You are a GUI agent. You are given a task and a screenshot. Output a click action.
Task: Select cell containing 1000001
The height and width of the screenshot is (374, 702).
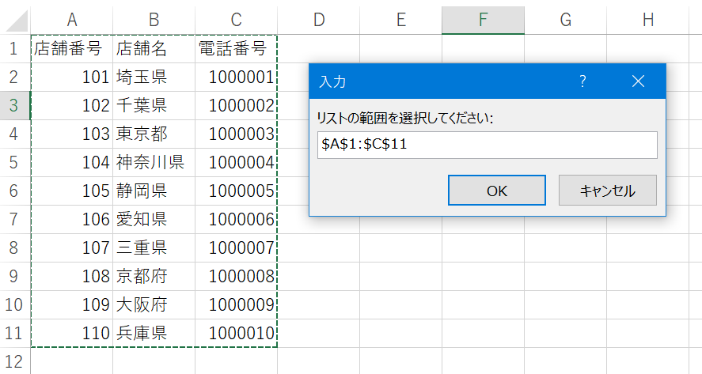point(237,77)
